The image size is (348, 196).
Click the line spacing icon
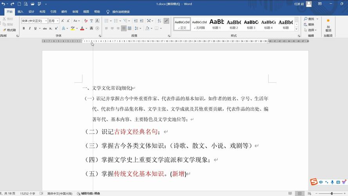click(x=137, y=28)
